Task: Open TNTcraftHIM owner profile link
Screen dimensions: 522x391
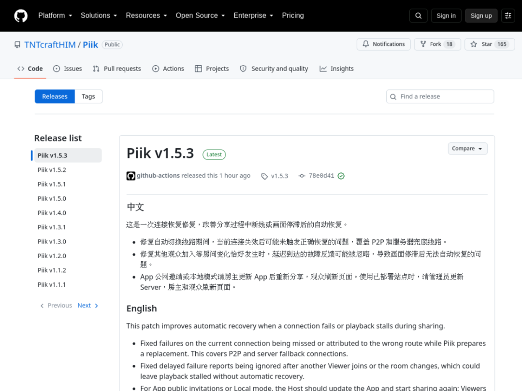Action: tap(50, 44)
